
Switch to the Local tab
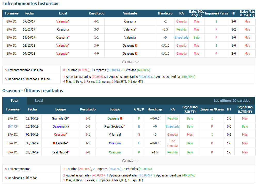pyautogui.click(x=39, y=101)
